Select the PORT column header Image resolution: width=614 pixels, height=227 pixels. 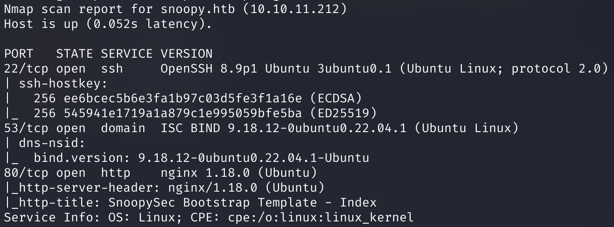click(x=19, y=53)
